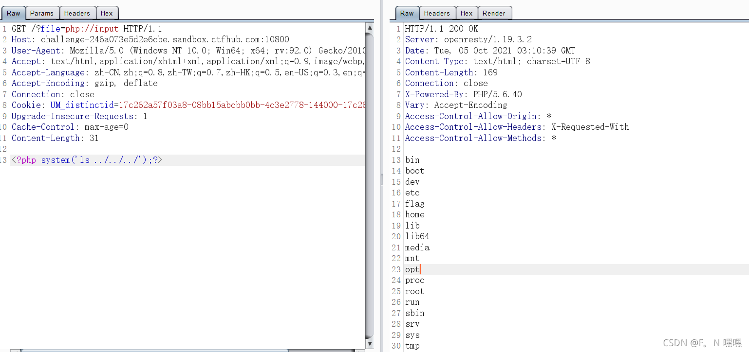Screen dimensions: 749x352
Task: Click the php system payload line
Action: [x=87, y=160]
